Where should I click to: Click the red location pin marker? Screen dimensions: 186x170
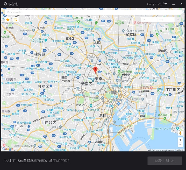pyautogui.click(x=95, y=70)
